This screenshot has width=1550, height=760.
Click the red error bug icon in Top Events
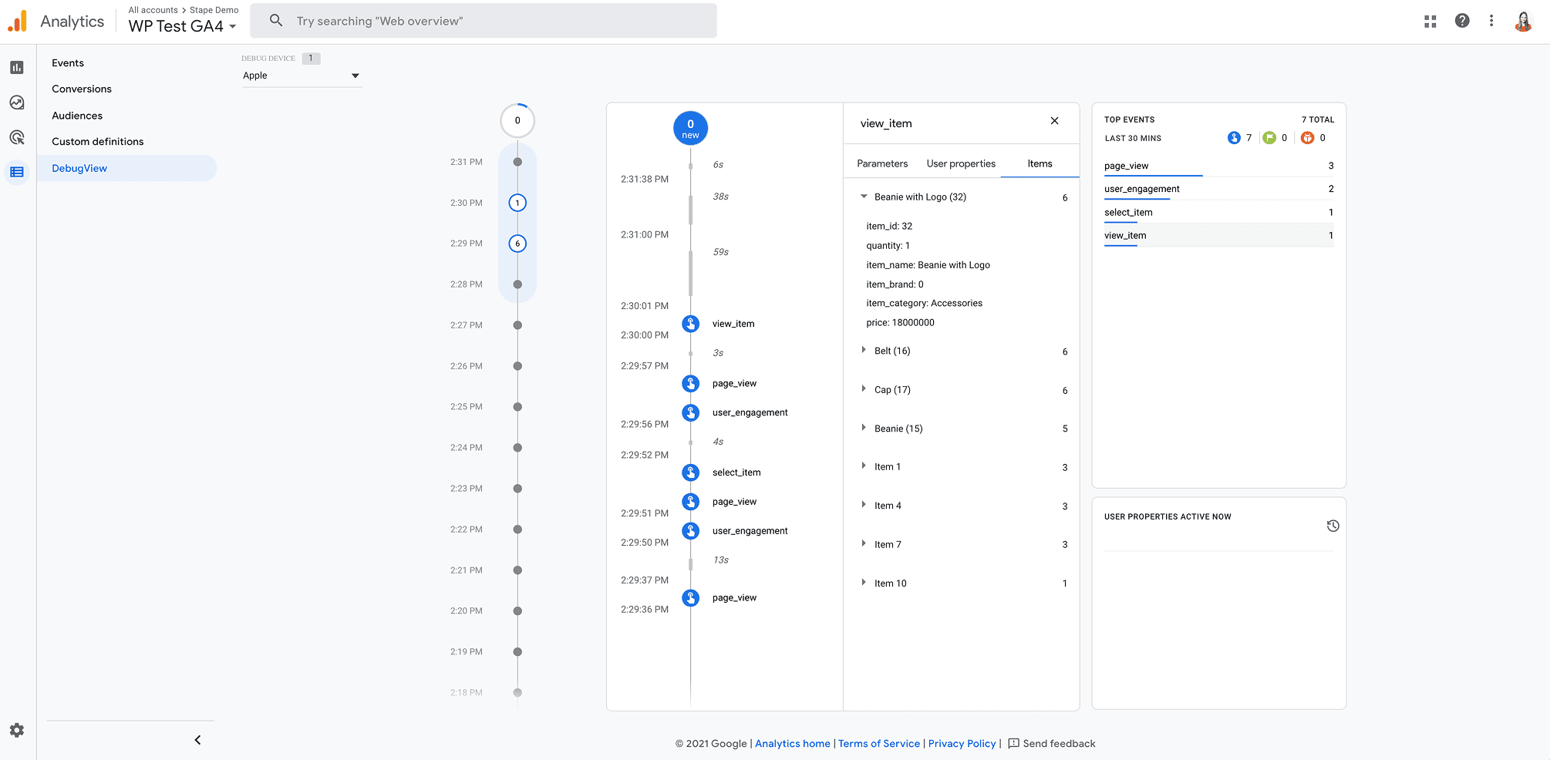pyautogui.click(x=1306, y=137)
